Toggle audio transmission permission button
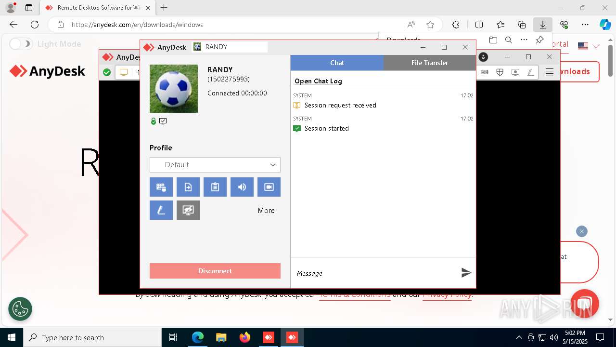 [x=242, y=187]
